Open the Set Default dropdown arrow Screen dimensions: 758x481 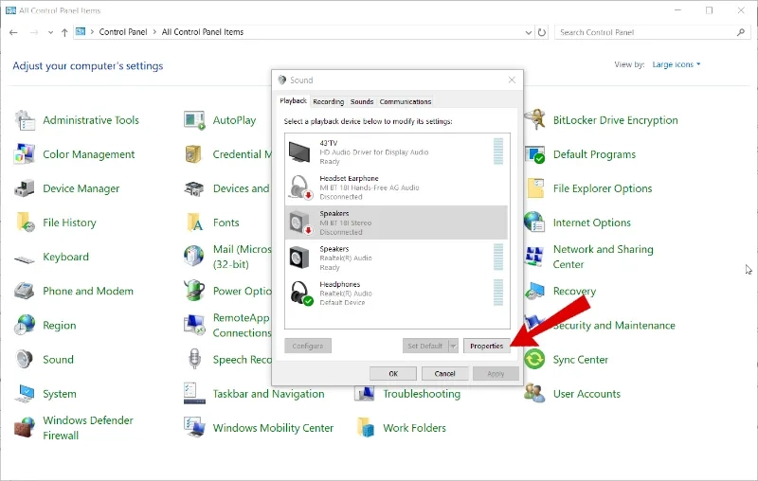[x=454, y=346]
